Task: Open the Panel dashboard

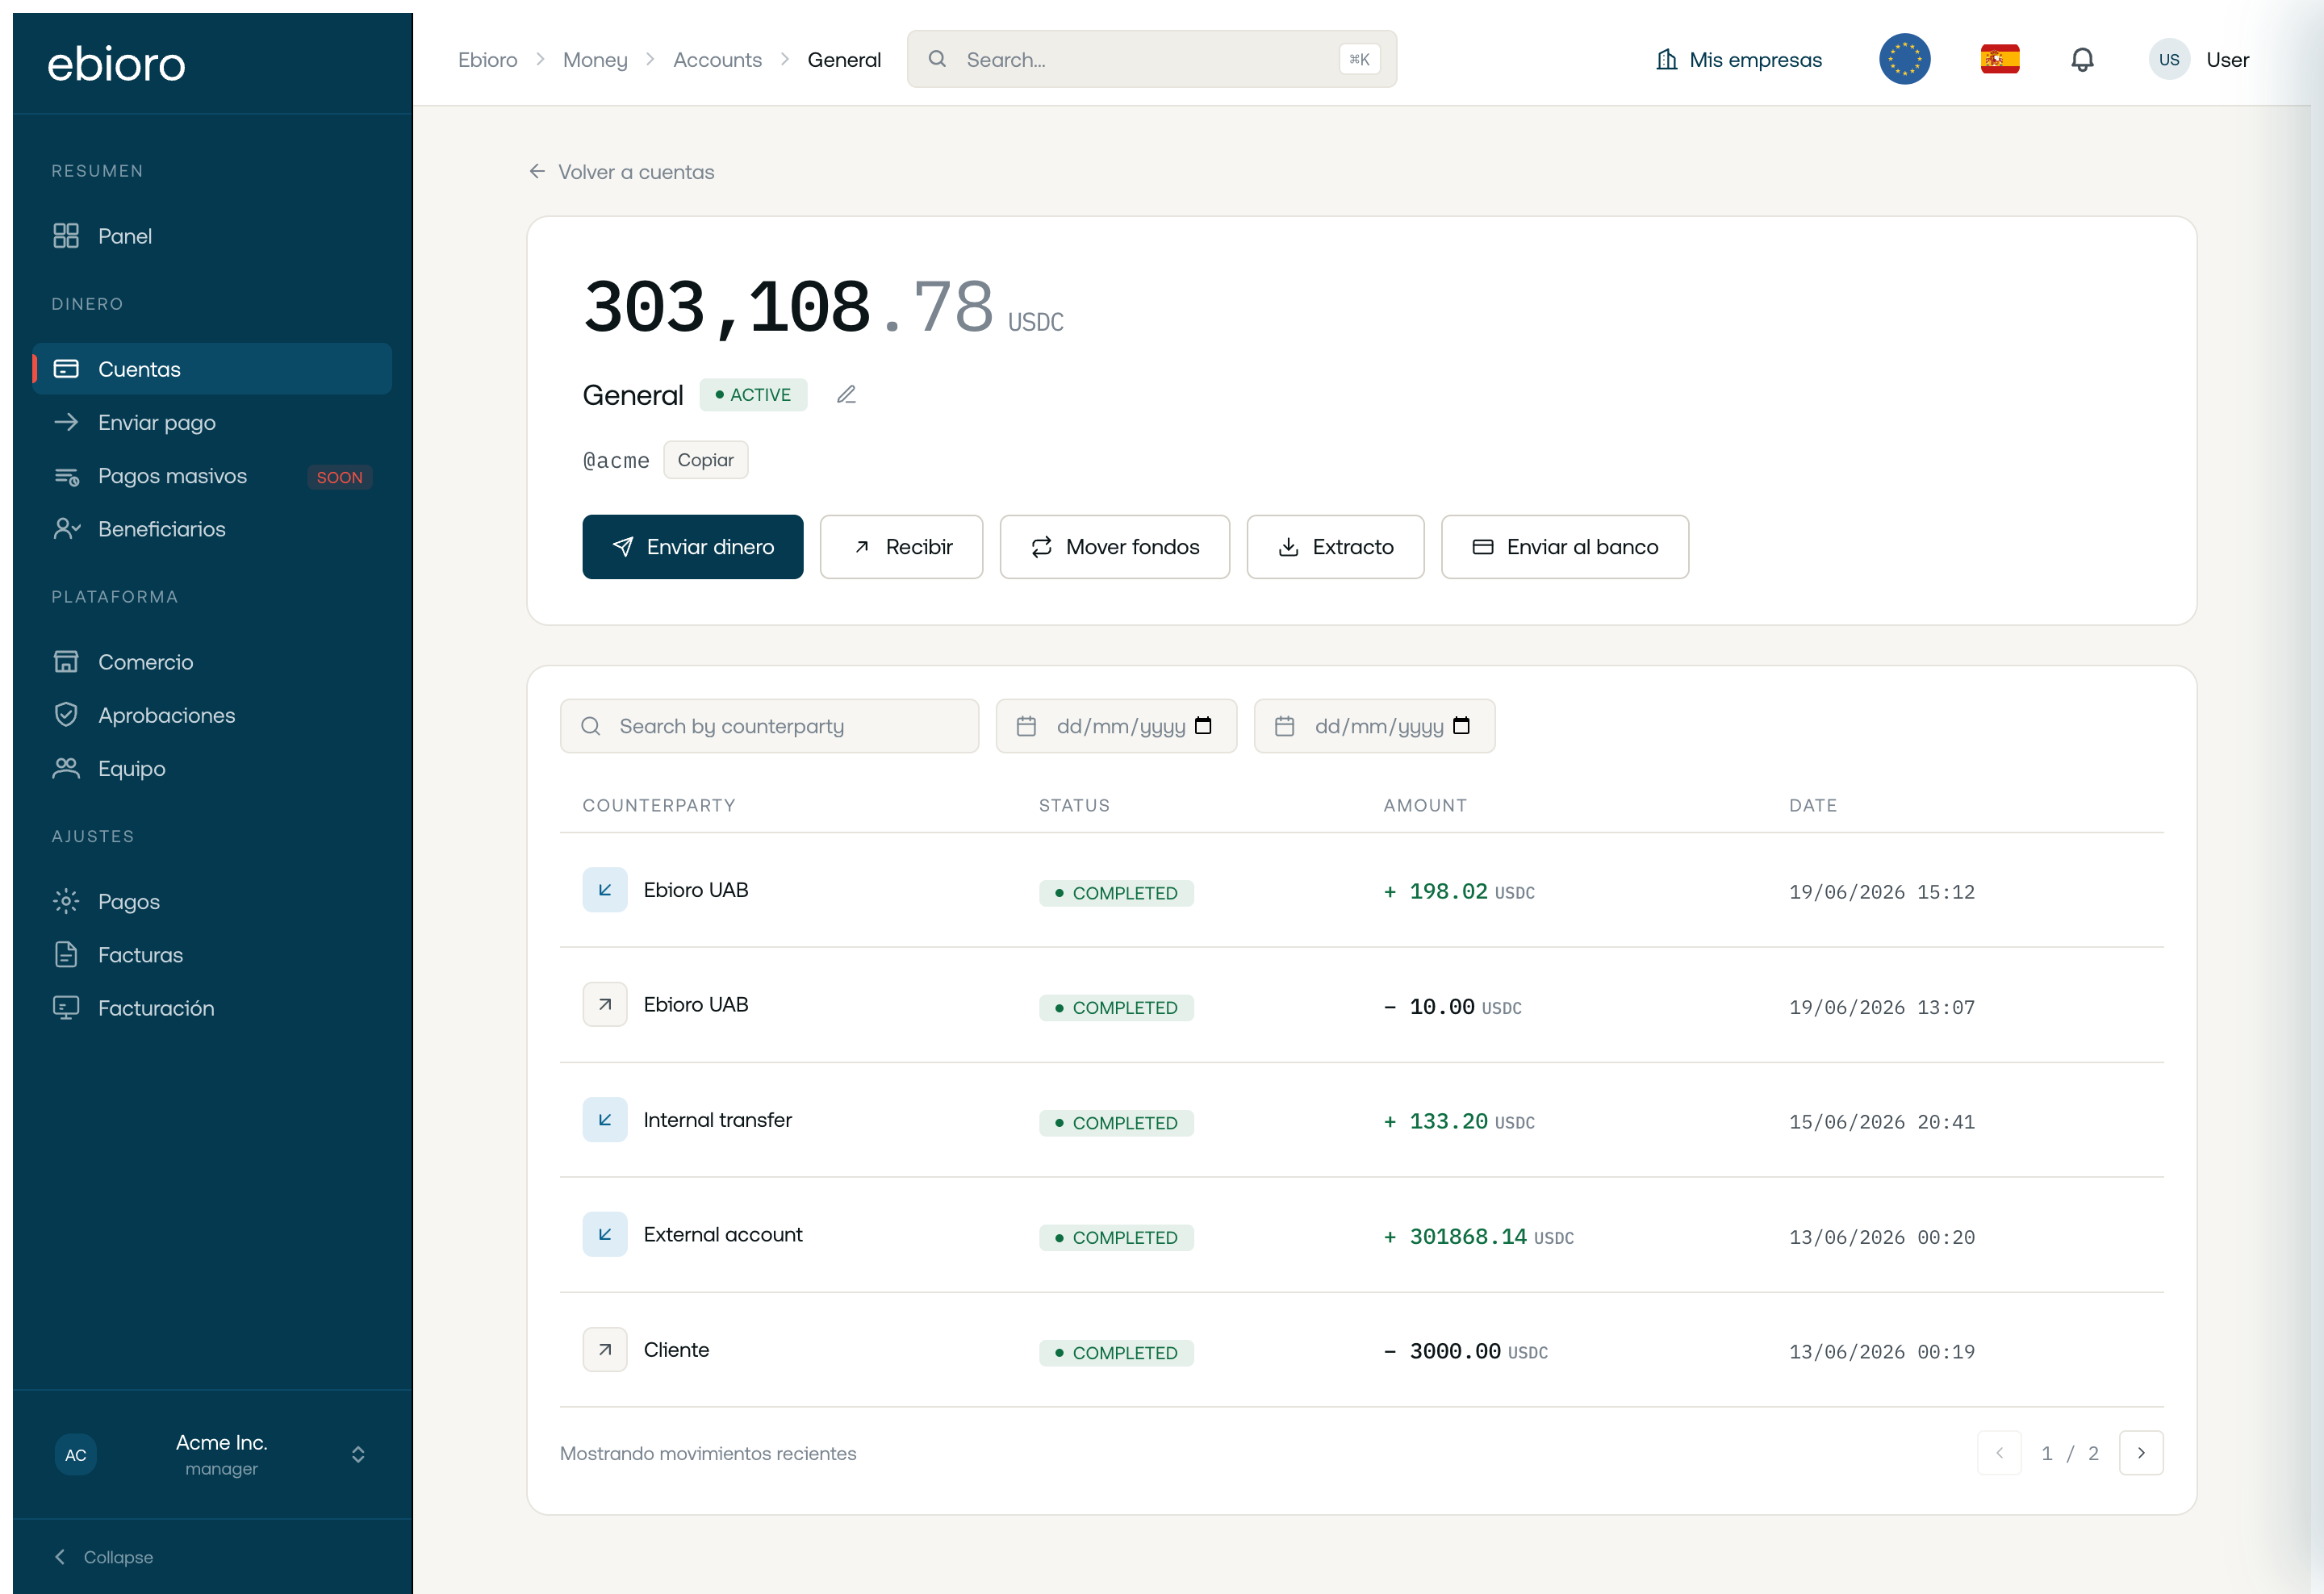Action: pyautogui.click(x=212, y=236)
